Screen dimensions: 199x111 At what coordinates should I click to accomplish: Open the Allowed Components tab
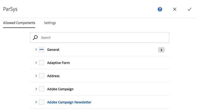pyautogui.click(x=19, y=23)
